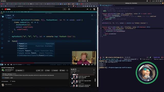Click the Brave shields icon in address bar
This screenshot has width=164, height=92.
[x=74, y=6]
